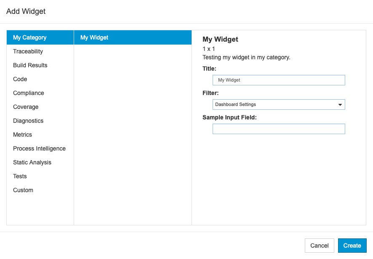This screenshot has height=259, width=373.
Task: Open the Tests category
Action: (x=40, y=176)
